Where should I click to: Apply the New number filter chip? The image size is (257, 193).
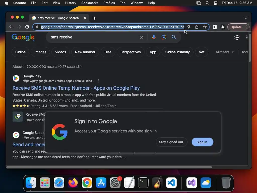tap(85, 52)
